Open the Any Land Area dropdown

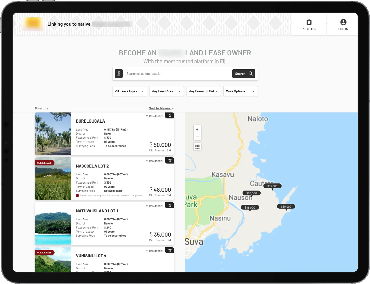pos(167,91)
